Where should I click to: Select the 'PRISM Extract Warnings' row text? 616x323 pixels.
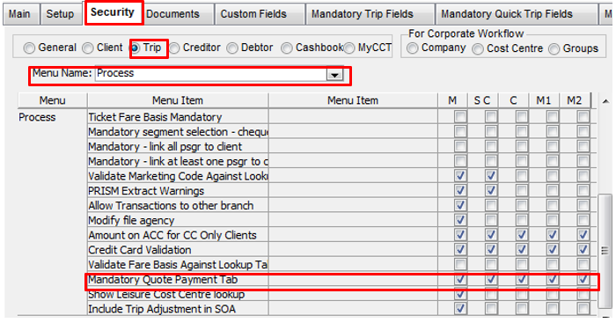146,191
